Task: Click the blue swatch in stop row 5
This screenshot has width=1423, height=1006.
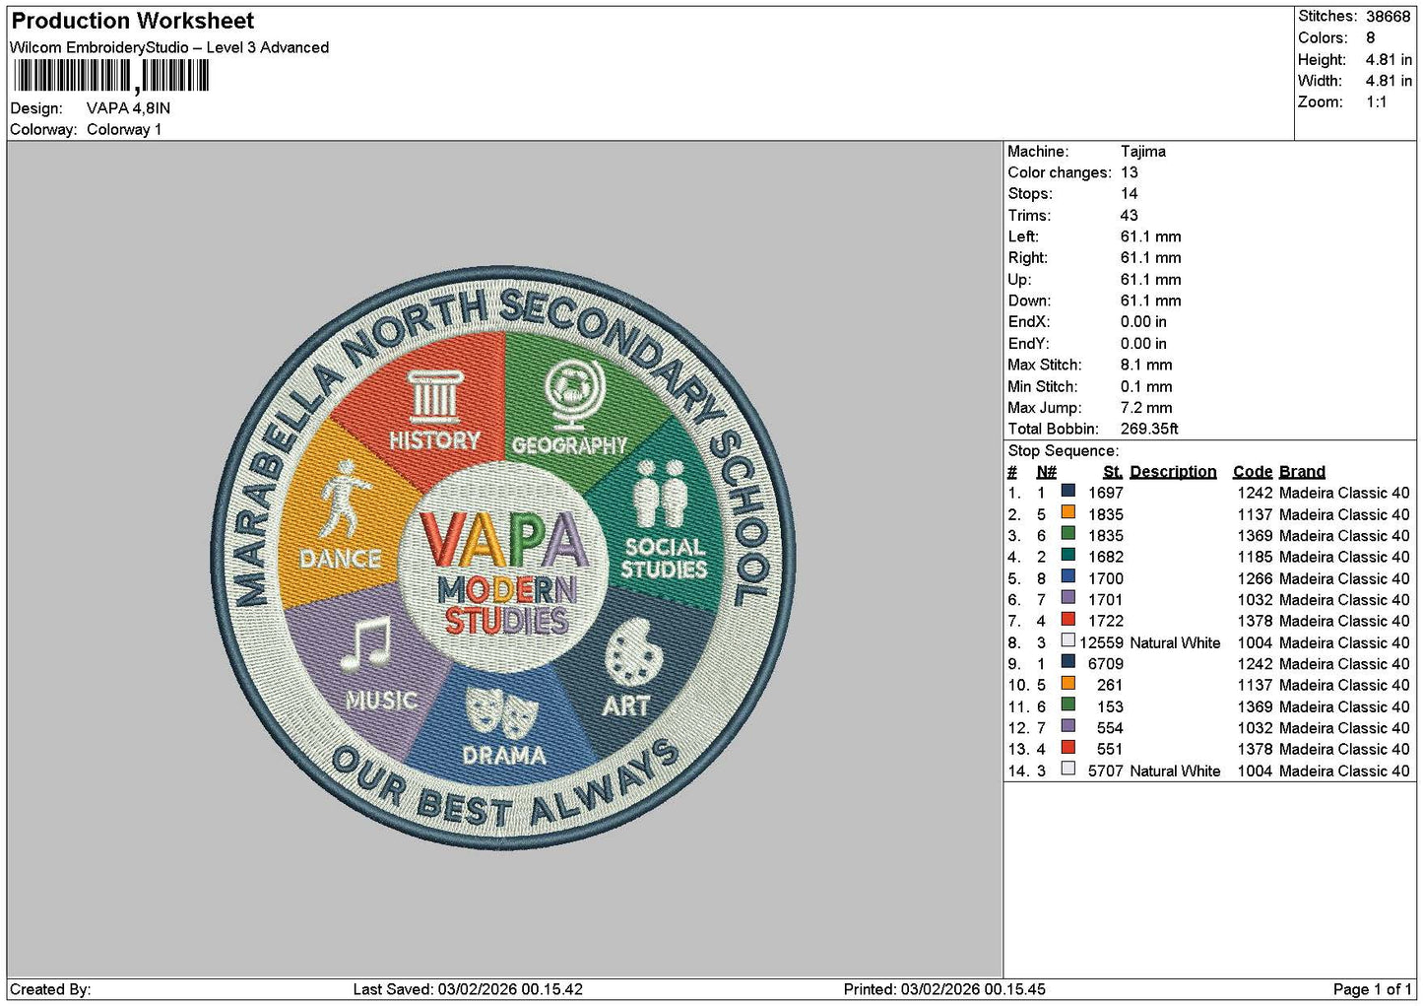Action: click(x=1067, y=576)
